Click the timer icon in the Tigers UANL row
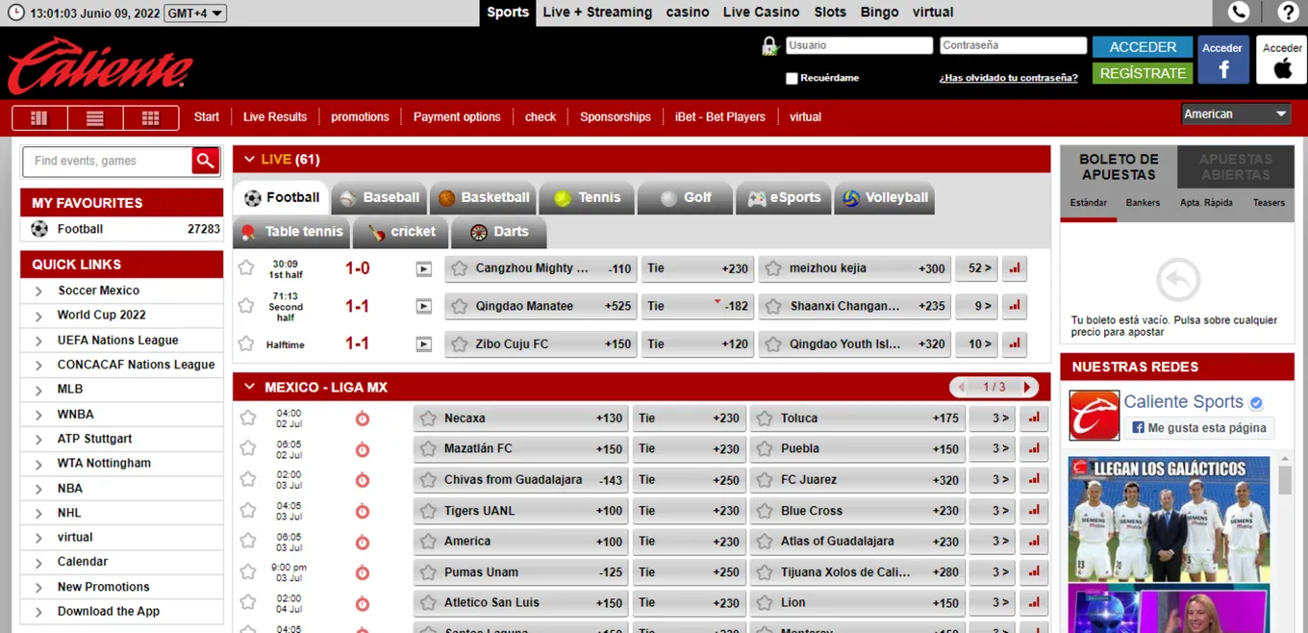The height and width of the screenshot is (633, 1308). 363,511
